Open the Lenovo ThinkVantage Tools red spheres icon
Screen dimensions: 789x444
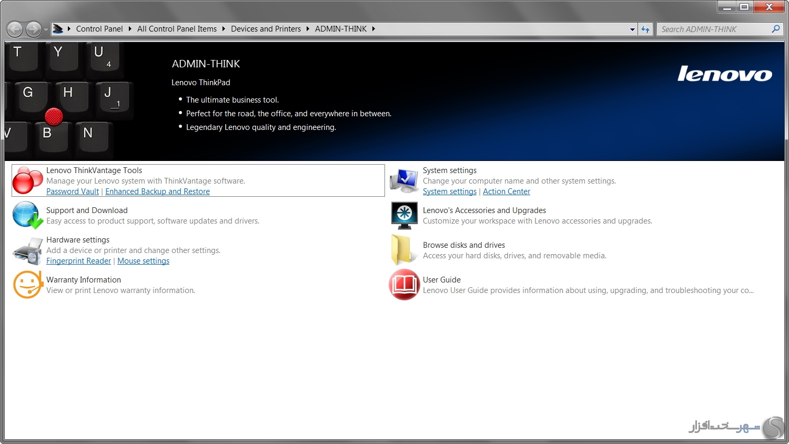[x=27, y=180]
